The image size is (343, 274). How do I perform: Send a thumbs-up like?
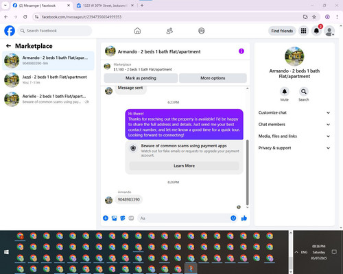pyautogui.click(x=244, y=218)
